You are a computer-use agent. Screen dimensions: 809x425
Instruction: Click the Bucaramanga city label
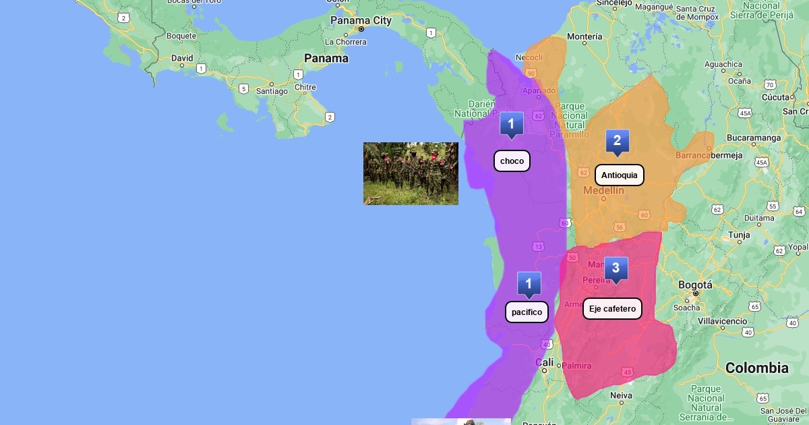point(754,138)
